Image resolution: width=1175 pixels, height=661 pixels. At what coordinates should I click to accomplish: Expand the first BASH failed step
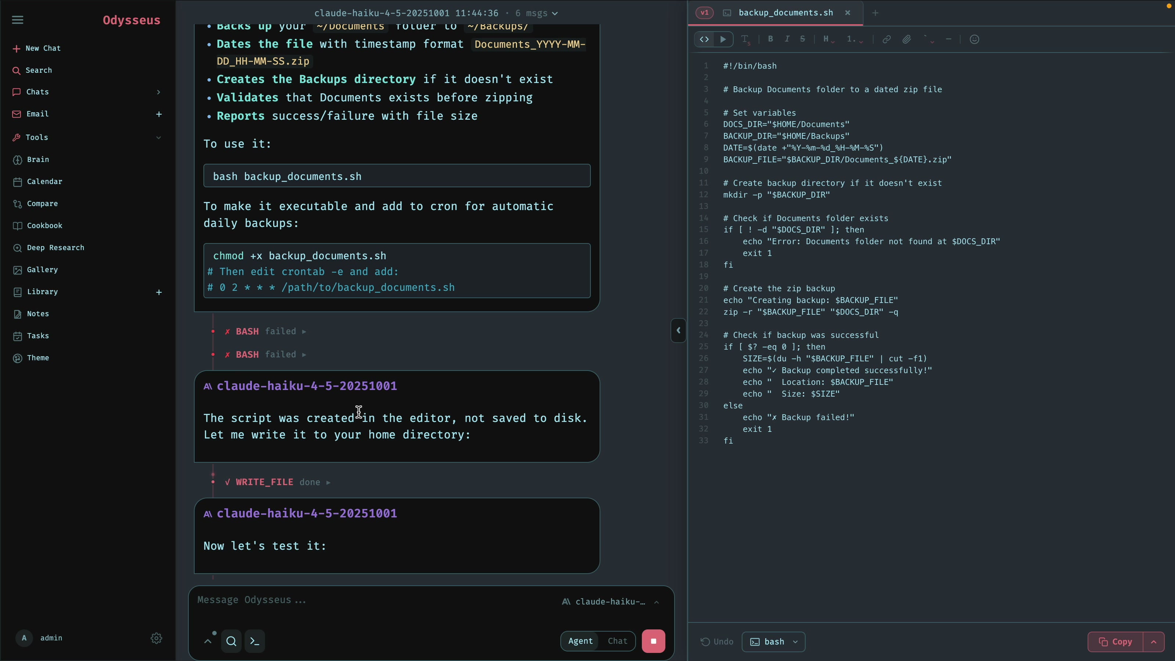[x=265, y=332]
